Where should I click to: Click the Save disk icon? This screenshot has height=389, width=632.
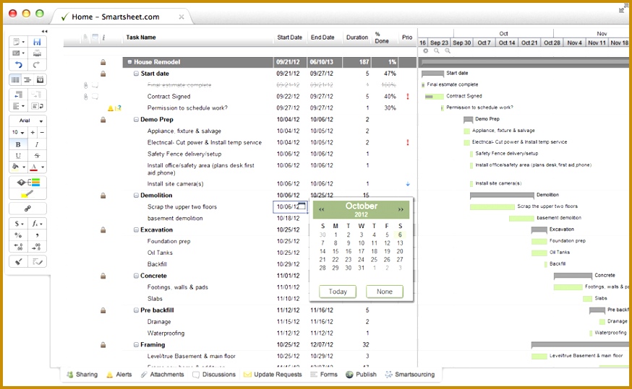click(x=37, y=41)
